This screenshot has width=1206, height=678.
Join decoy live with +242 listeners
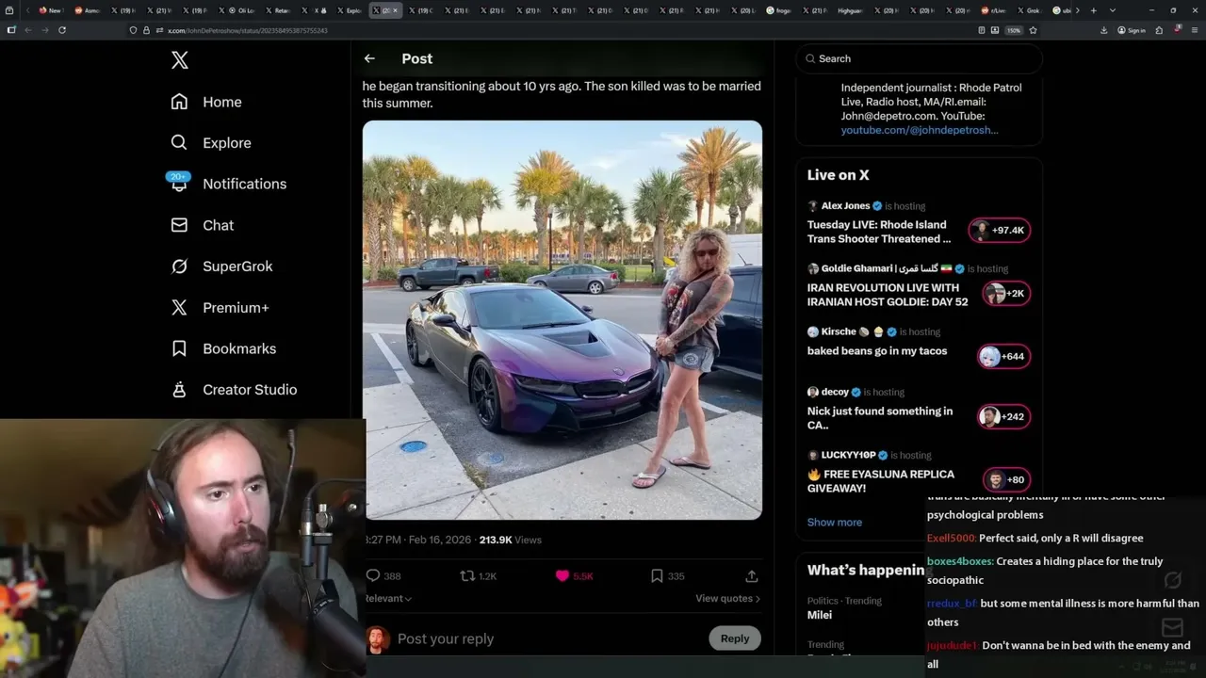coord(1002,417)
